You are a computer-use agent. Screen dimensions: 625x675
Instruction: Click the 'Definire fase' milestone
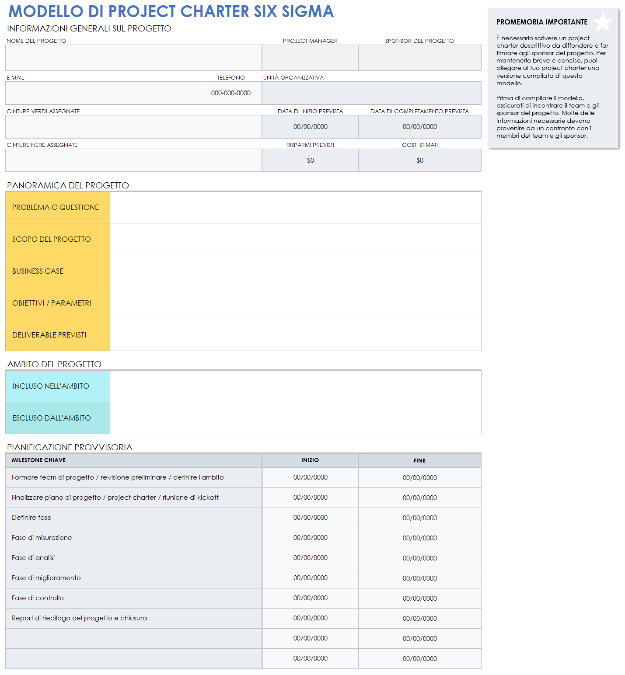click(133, 518)
